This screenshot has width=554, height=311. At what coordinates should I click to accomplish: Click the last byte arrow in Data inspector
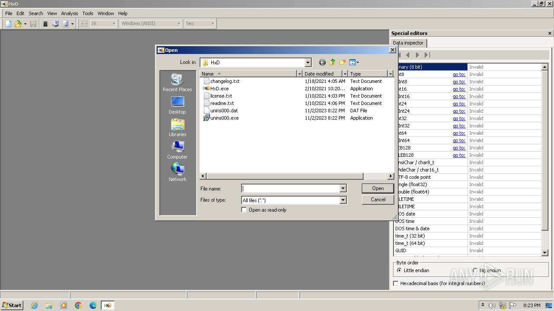427,55
